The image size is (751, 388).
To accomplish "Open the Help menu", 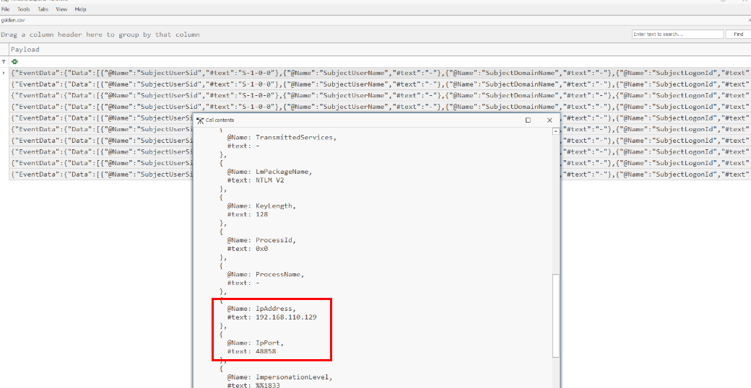I will [x=80, y=9].
